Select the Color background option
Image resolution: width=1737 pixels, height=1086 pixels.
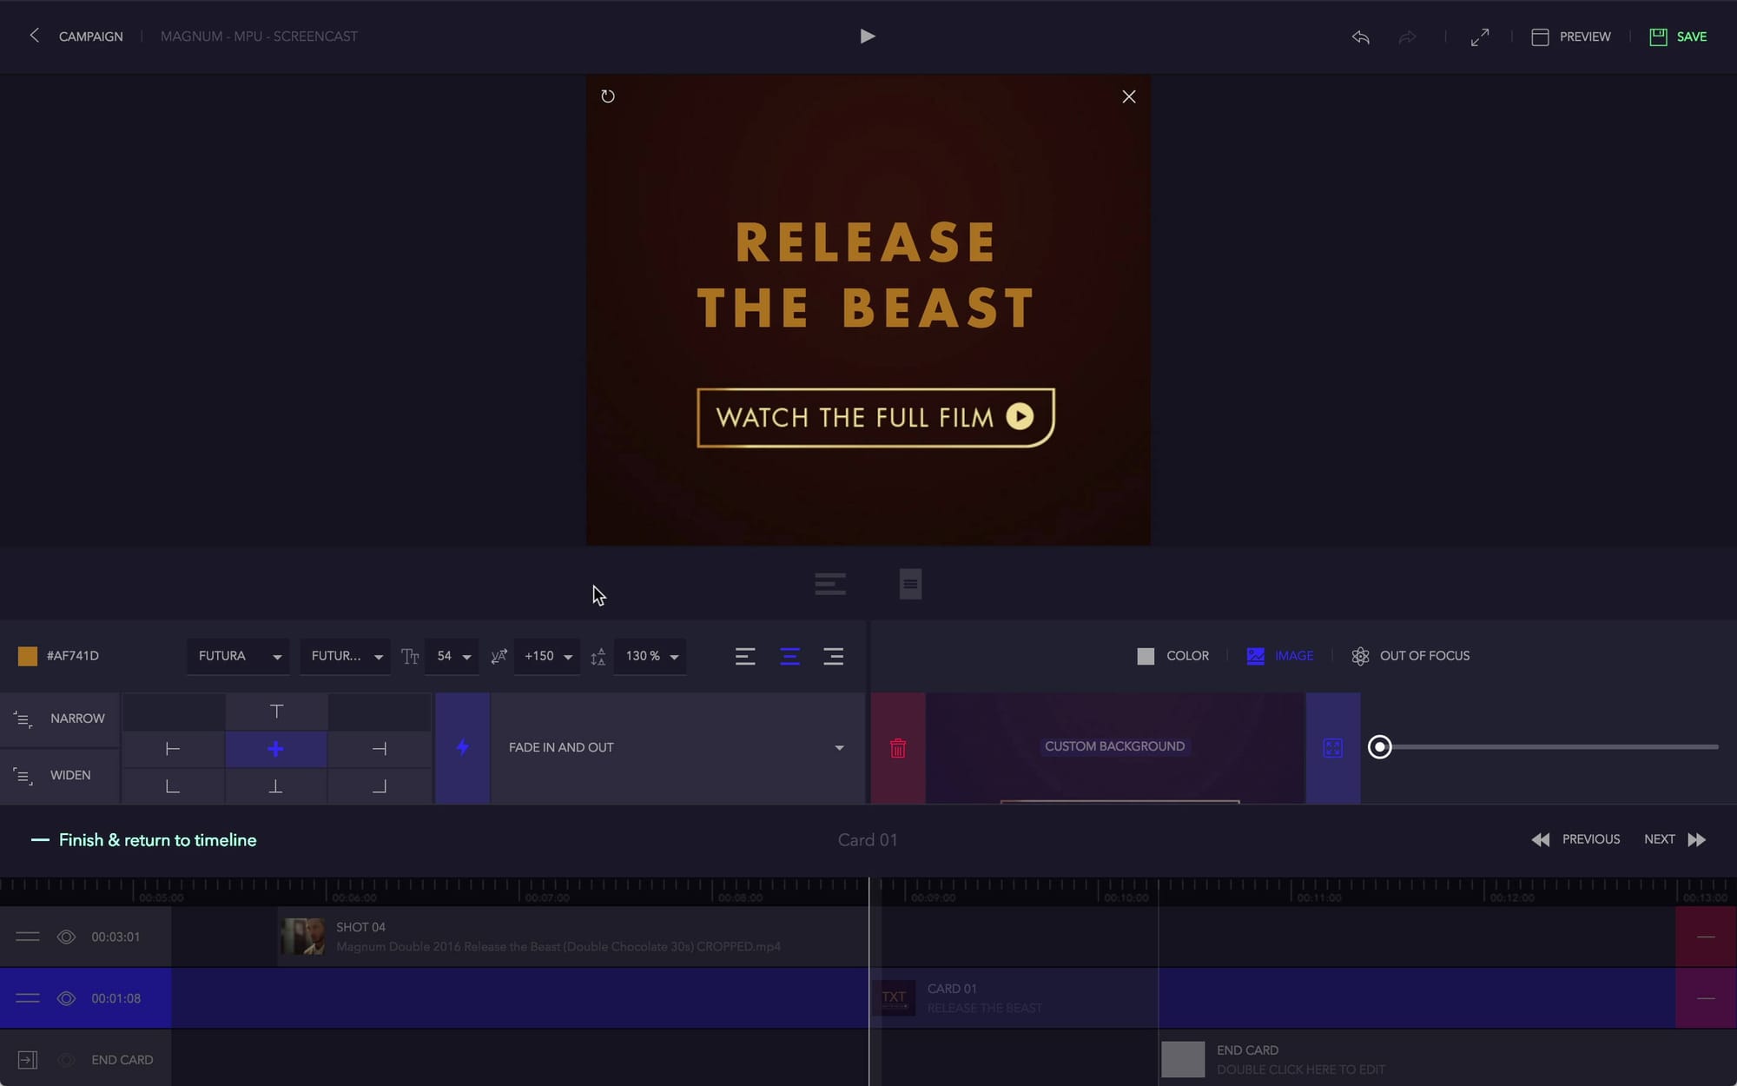(1172, 656)
